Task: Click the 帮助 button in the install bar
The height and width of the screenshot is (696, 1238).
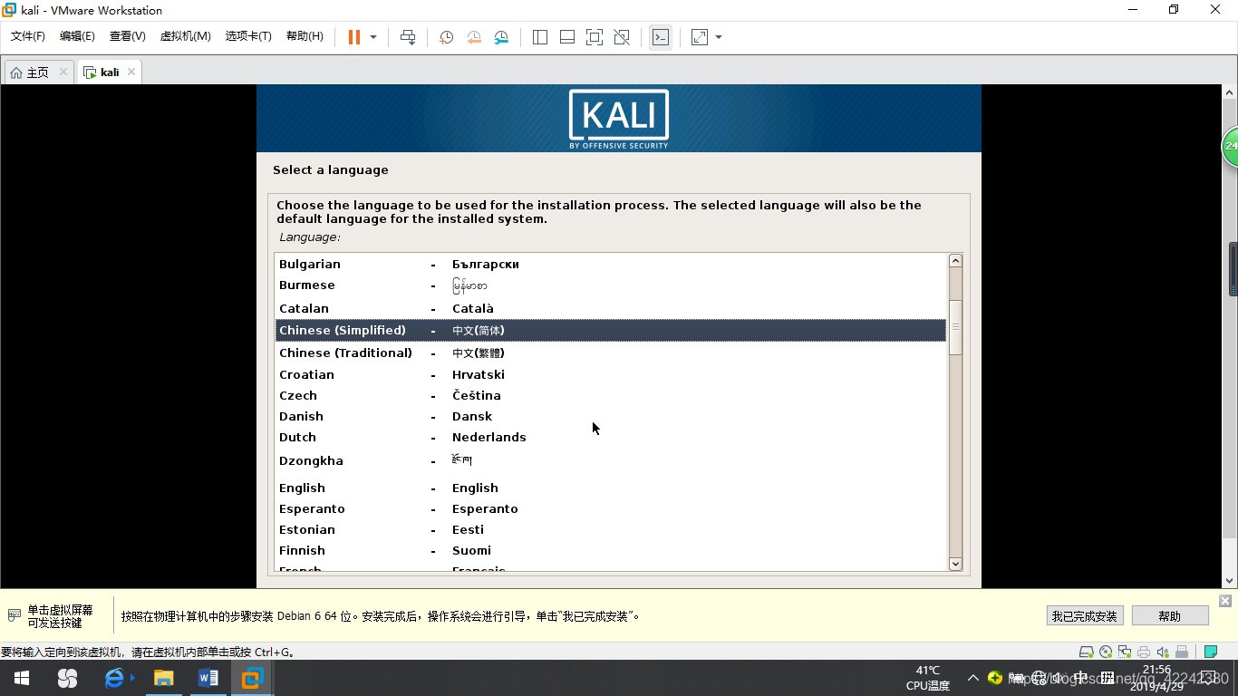Action: (x=1170, y=616)
